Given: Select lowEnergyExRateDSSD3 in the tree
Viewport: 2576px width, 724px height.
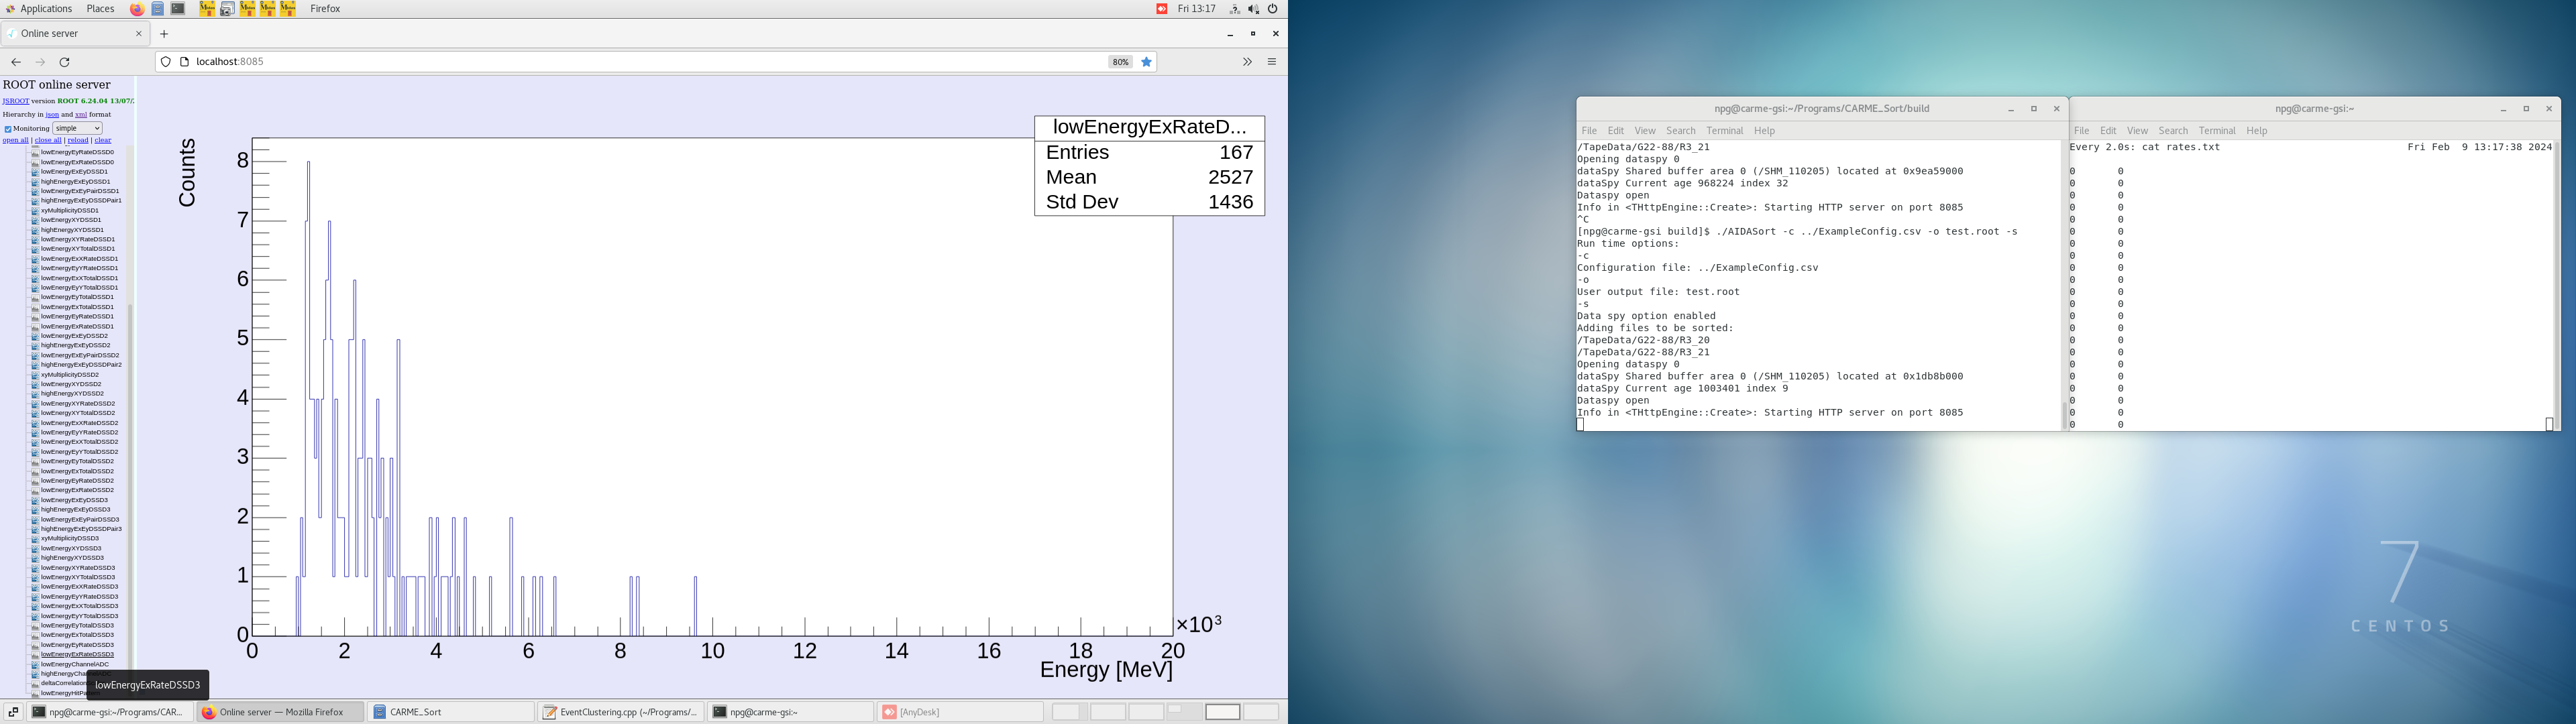Looking at the screenshot, I should pyautogui.click(x=77, y=655).
